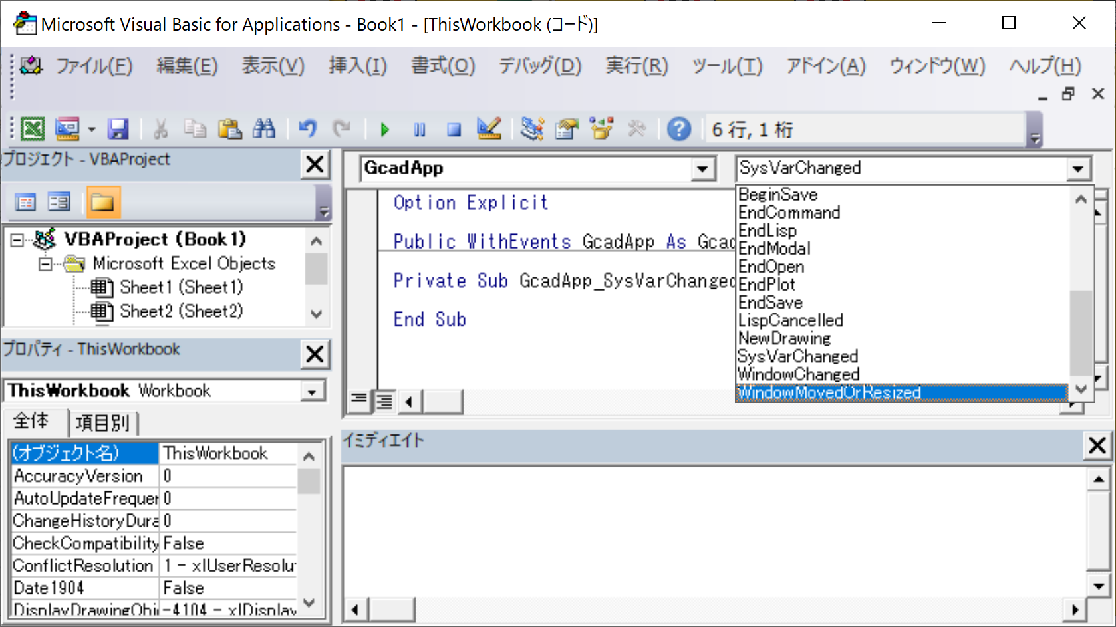The image size is (1116, 627).
Task: Open the ウィンドウ(W) menu
Action: pos(937,66)
